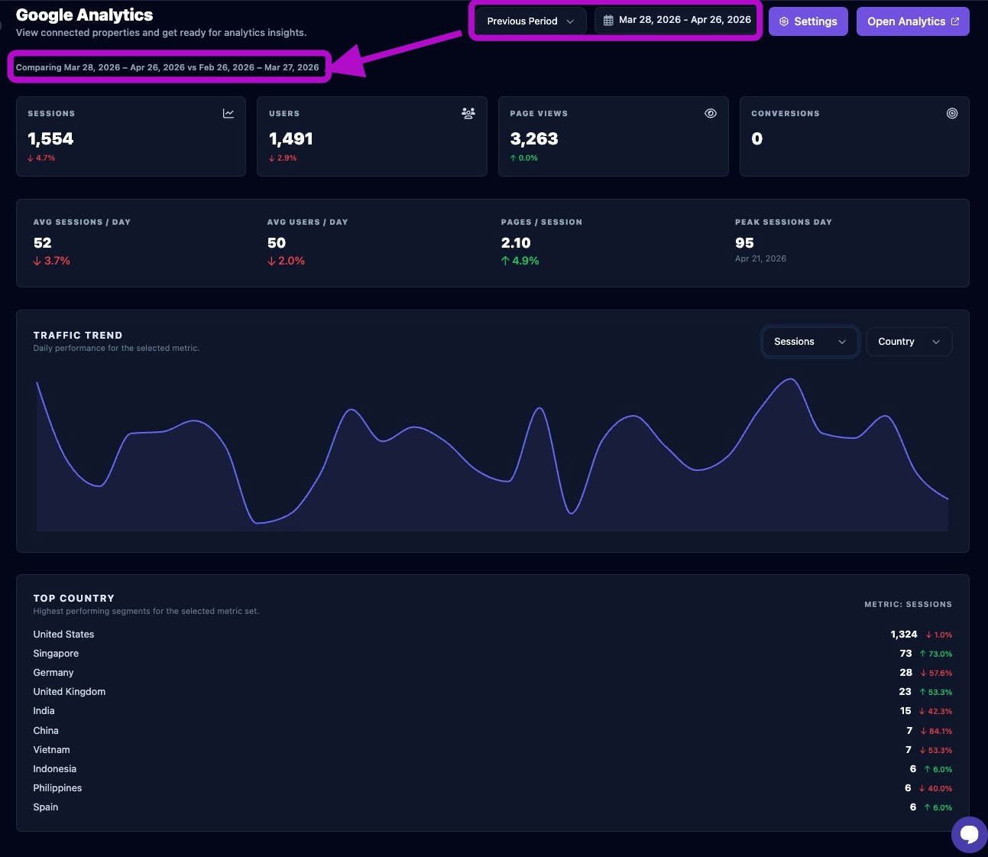Click China's 84.1% decrease value

pos(936,731)
